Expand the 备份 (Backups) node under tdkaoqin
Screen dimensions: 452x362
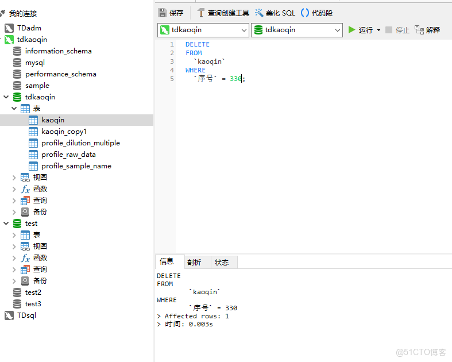click(14, 212)
